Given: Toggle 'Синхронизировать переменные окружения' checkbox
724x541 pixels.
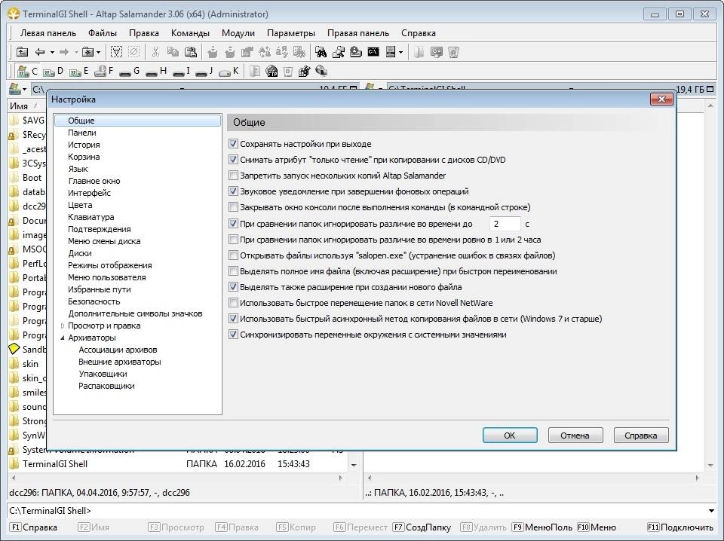Looking at the screenshot, I should pos(233,335).
